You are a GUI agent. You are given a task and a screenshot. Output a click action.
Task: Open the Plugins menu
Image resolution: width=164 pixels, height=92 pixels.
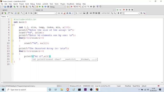tap(63, 4)
